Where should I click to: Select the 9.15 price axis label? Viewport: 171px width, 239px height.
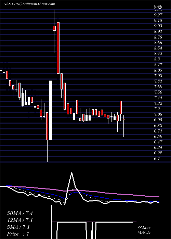point(158,20)
